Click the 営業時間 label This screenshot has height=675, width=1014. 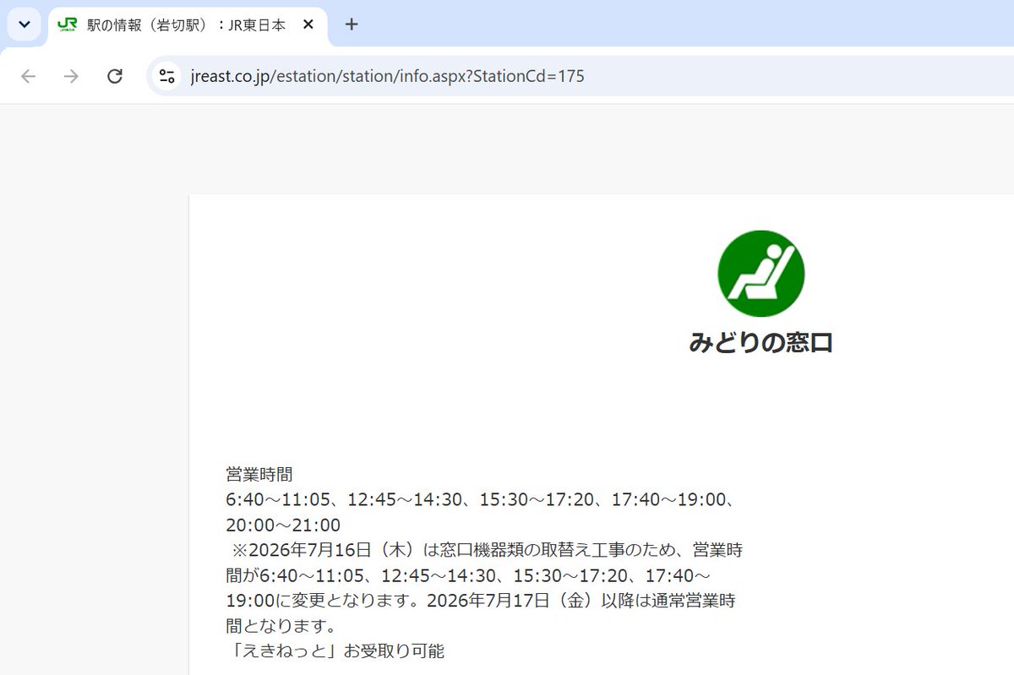[x=259, y=475]
